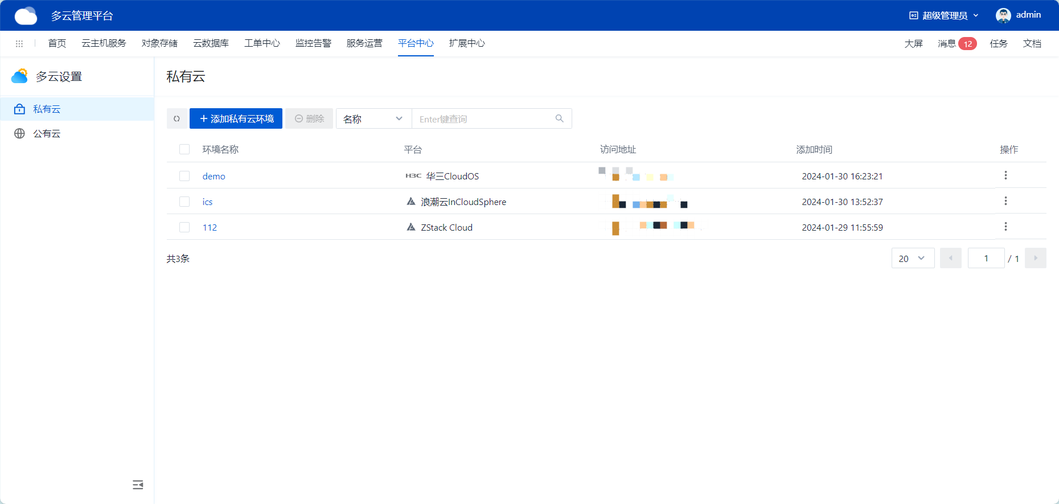Collapse the sidebar using the bottom icon
This screenshot has width=1059, height=504.
[x=138, y=485]
